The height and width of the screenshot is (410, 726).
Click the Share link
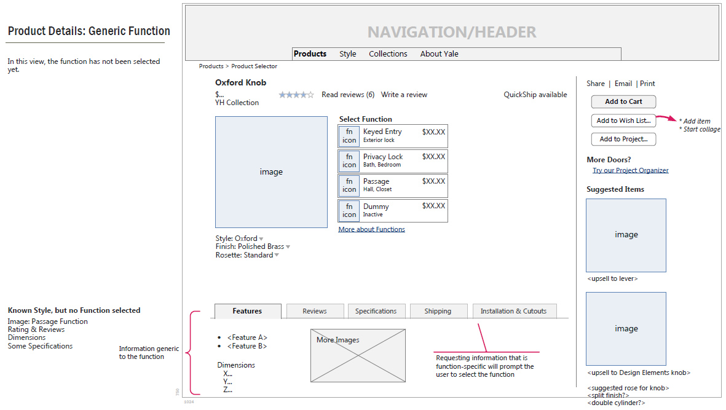click(596, 84)
